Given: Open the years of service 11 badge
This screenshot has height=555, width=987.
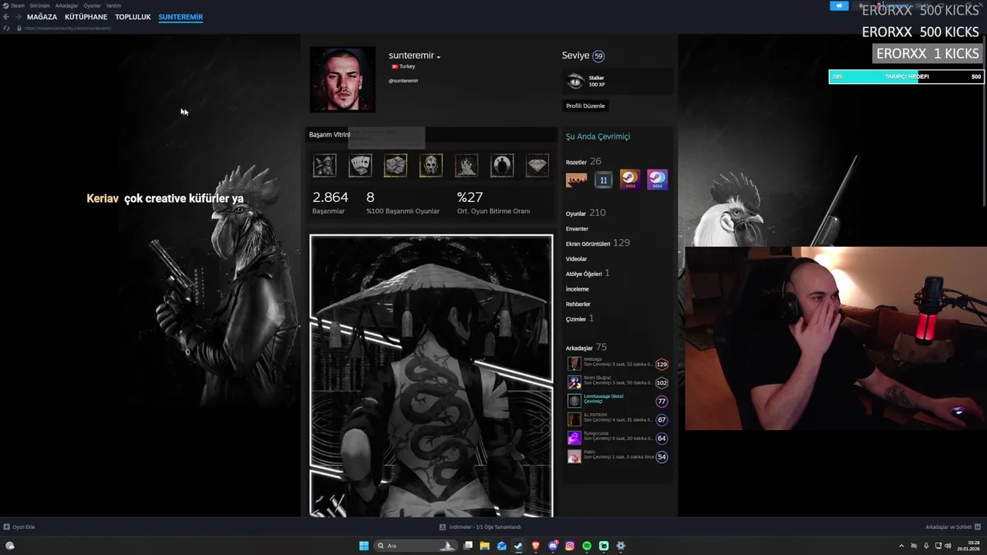Looking at the screenshot, I should pos(604,180).
